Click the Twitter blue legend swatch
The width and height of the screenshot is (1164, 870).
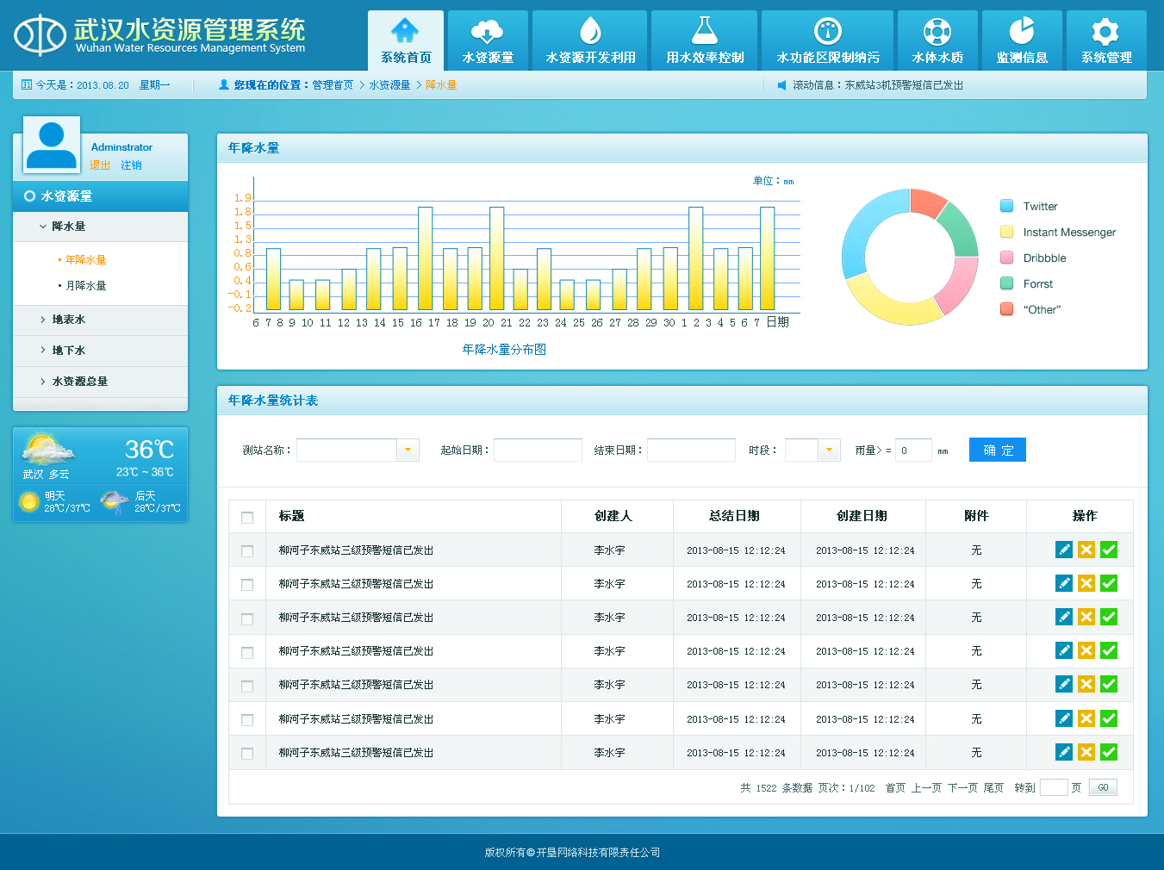pyautogui.click(x=1006, y=206)
